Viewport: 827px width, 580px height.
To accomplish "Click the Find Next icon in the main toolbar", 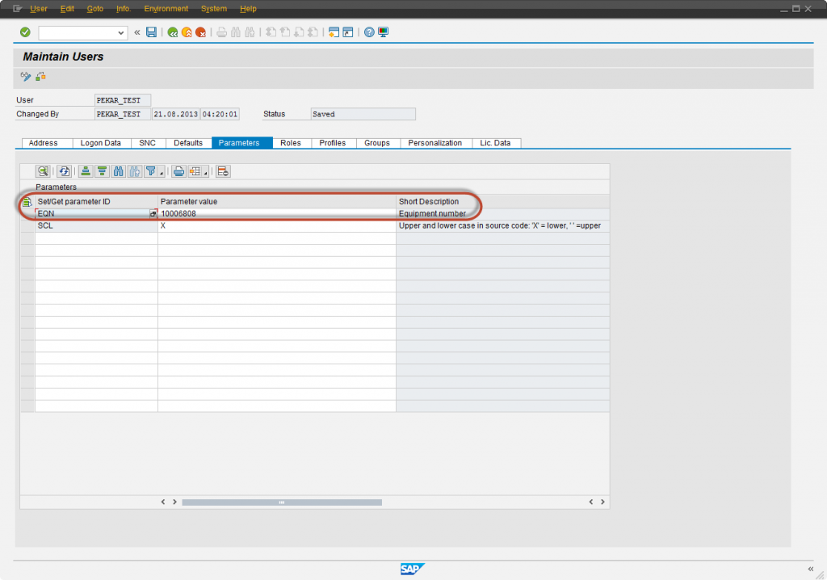I will click(x=250, y=33).
